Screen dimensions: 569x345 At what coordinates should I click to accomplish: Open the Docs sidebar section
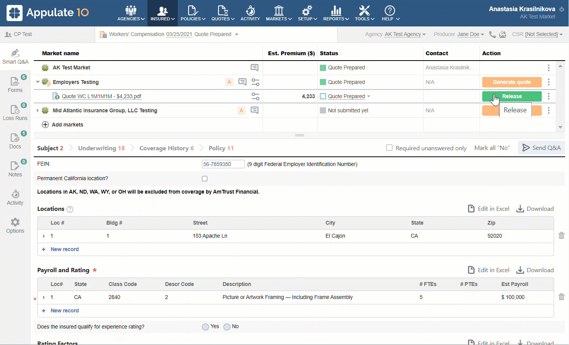15,141
